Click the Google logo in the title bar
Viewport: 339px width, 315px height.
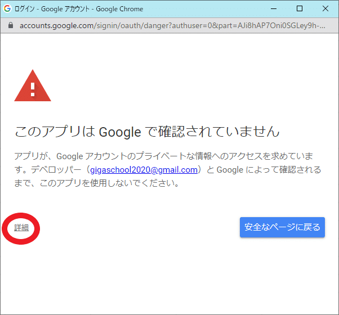(x=7, y=8)
